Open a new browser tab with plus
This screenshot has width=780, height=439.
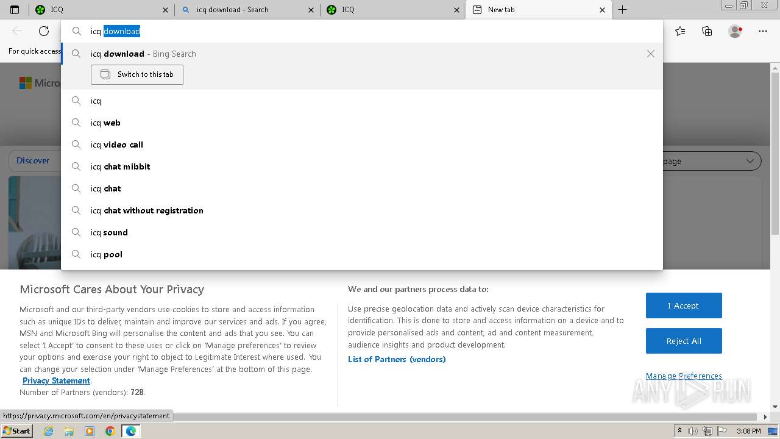(622, 10)
